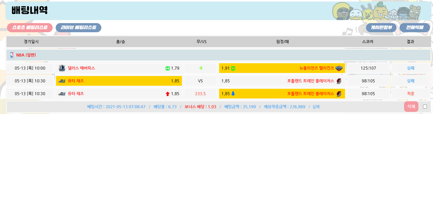Image resolution: width=433 pixels, height=197 pixels.
Task: Click Trail Blazers logo in the 233.5 row
Action: tap(339, 94)
